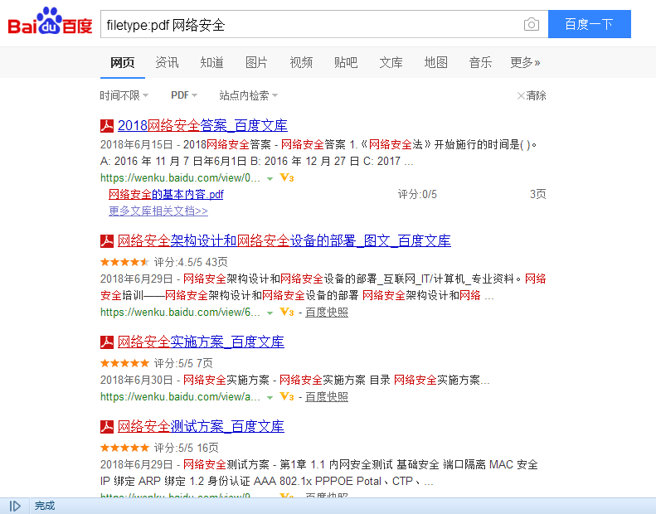
Task: Switch to the 视频 tab
Action: pyautogui.click(x=301, y=63)
